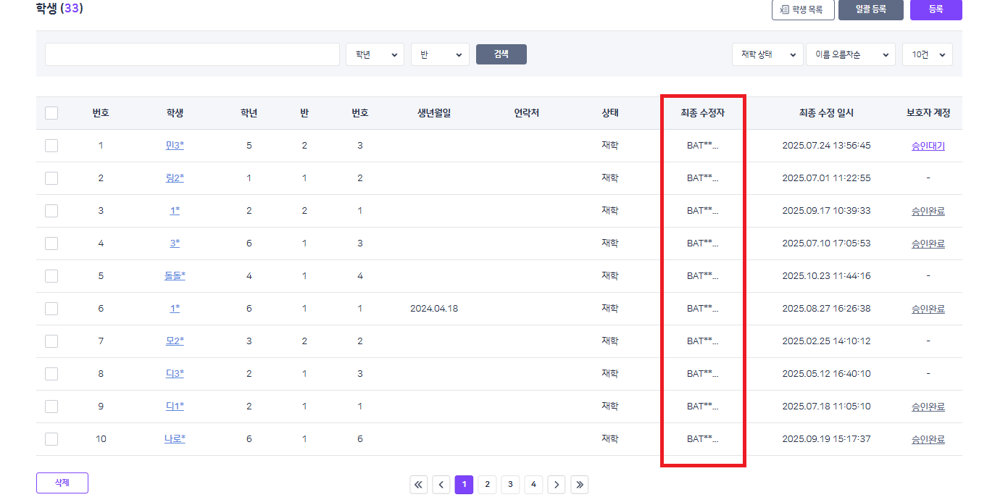Change the 10건 page size dropdown

click(x=927, y=54)
